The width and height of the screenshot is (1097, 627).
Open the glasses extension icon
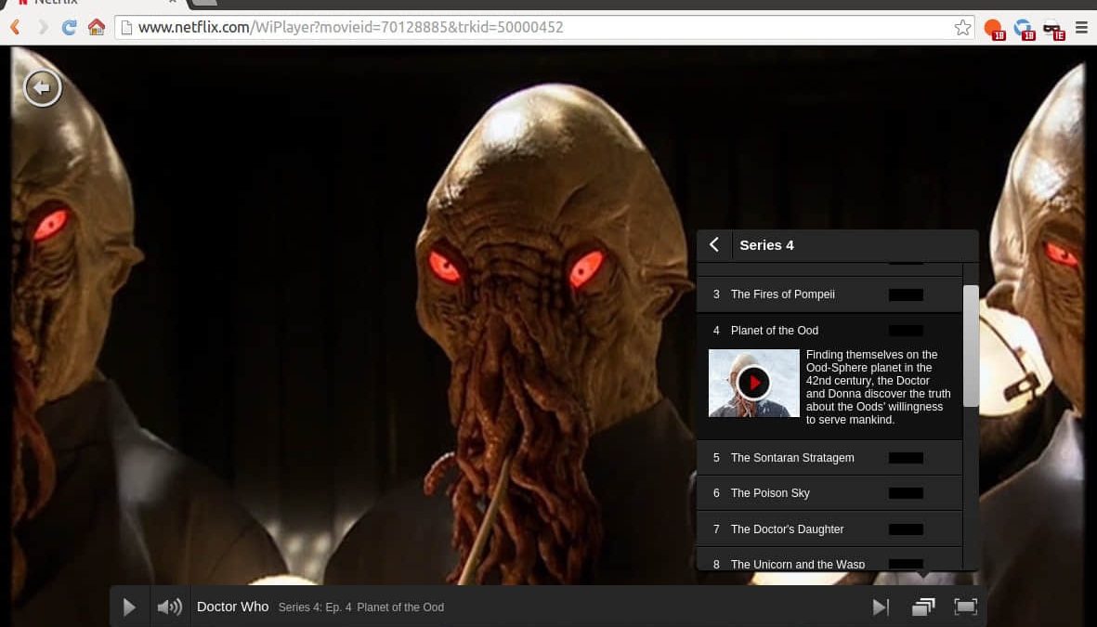(x=1053, y=30)
